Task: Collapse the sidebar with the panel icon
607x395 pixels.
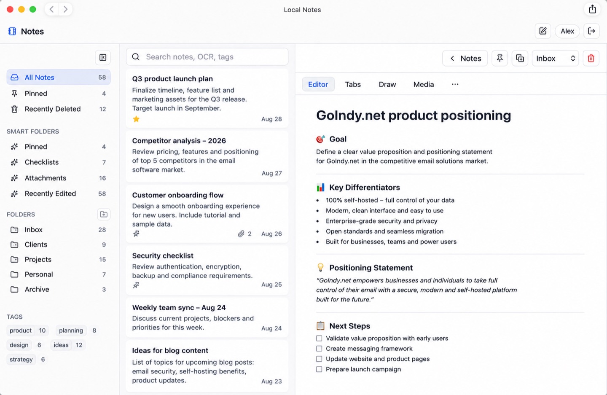Action: tap(103, 57)
